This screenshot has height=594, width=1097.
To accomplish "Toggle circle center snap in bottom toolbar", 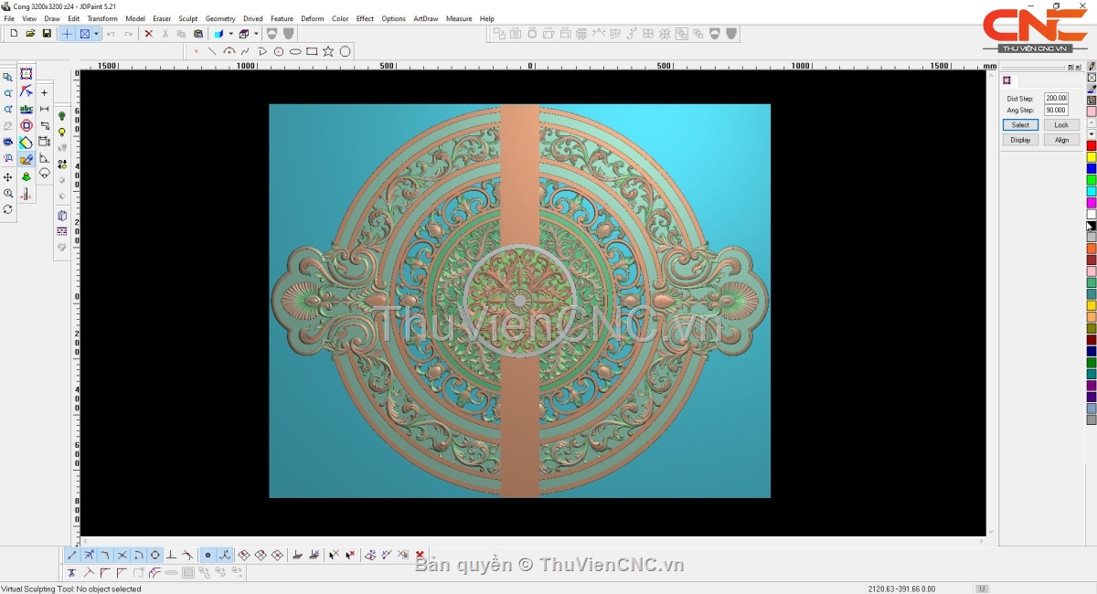I will [x=154, y=555].
